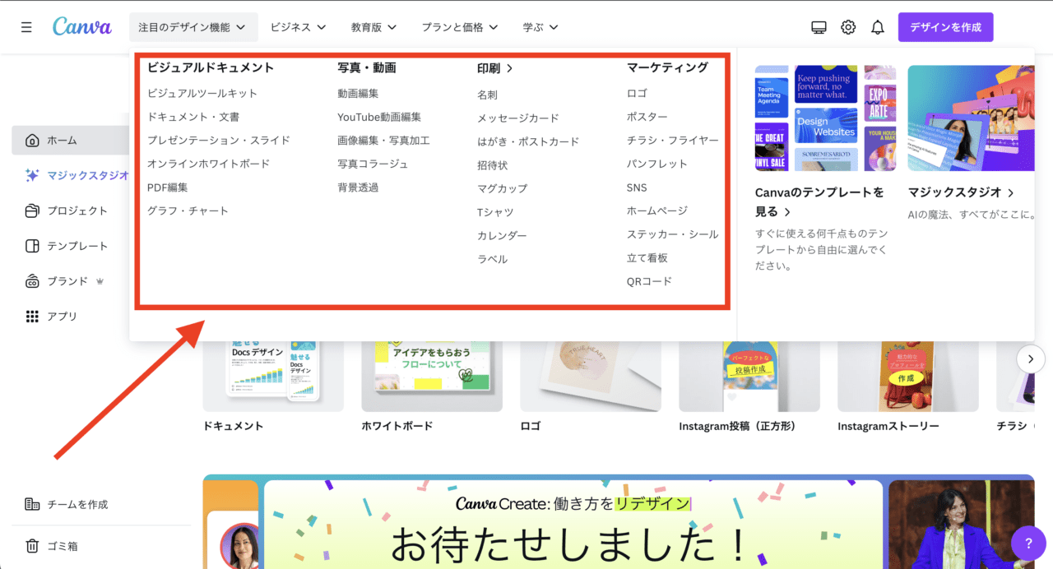1053x569 pixels.
Task: Click the desktop app monitor icon
Action: 819,27
